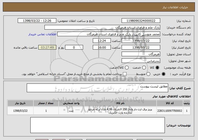This screenshot has width=198, height=140.
Task: Click the نام کالا column header
Action: (x=120, y=103)
